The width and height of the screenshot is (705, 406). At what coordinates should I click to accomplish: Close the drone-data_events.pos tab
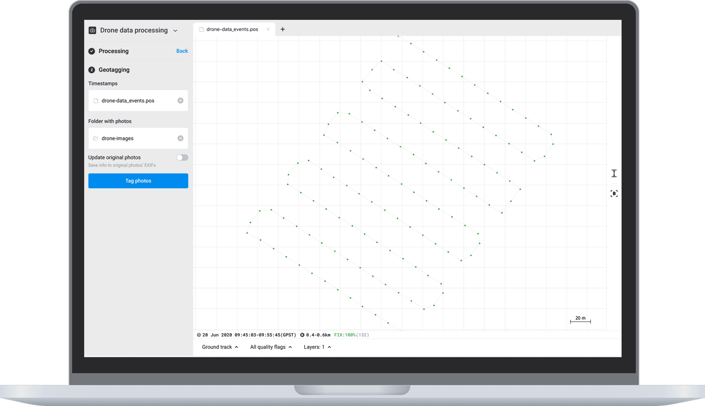268,29
